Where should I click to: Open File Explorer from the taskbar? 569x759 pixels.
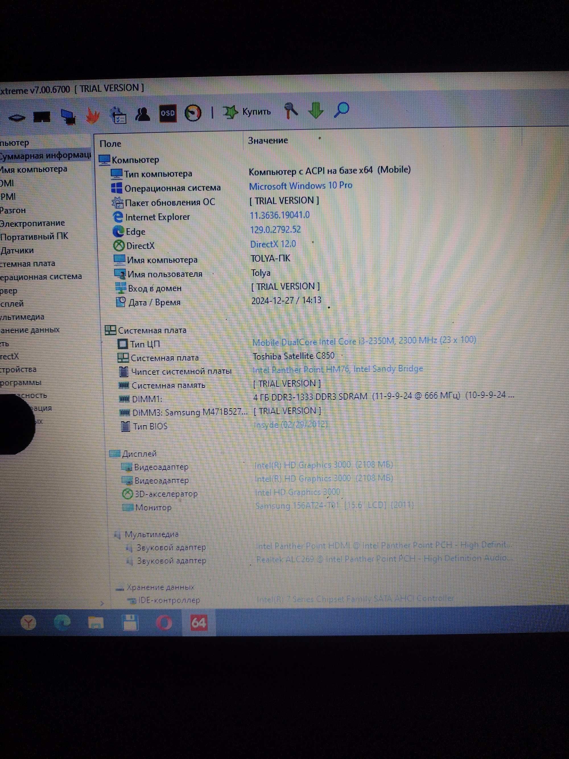(x=96, y=622)
